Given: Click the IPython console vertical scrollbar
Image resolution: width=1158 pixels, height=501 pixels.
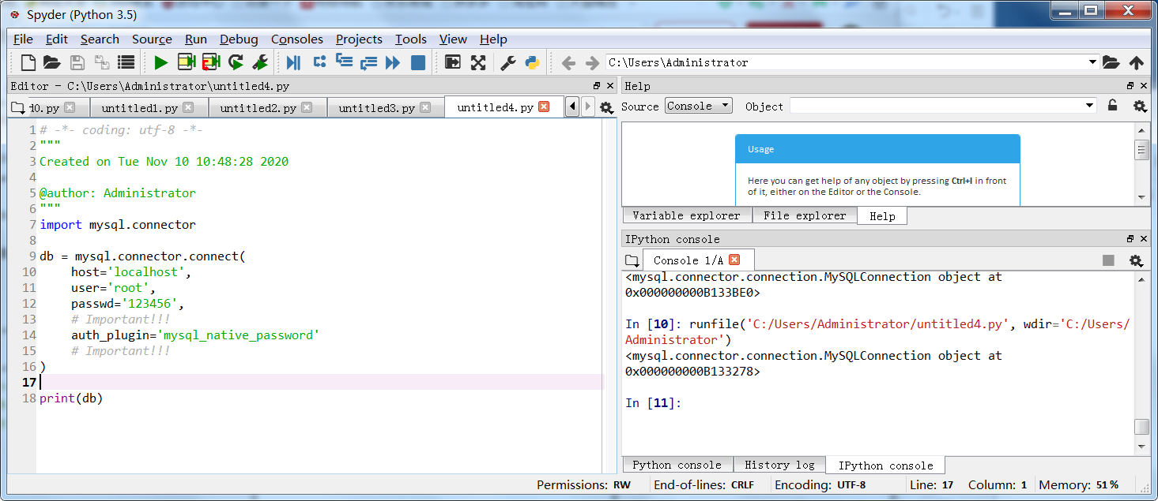Looking at the screenshot, I should [1141, 363].
